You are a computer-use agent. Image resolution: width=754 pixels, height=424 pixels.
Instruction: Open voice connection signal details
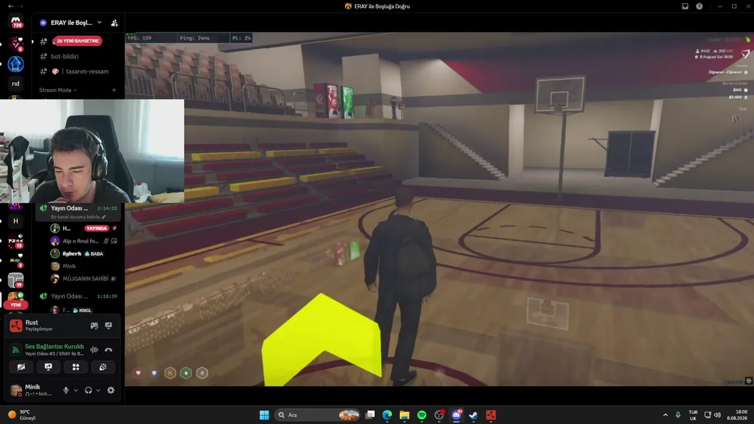coord(16,349)
